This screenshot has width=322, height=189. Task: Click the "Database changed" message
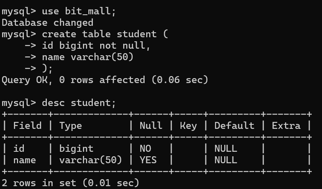47,22
